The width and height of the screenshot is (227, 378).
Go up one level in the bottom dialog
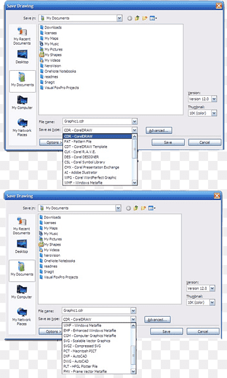136,208
